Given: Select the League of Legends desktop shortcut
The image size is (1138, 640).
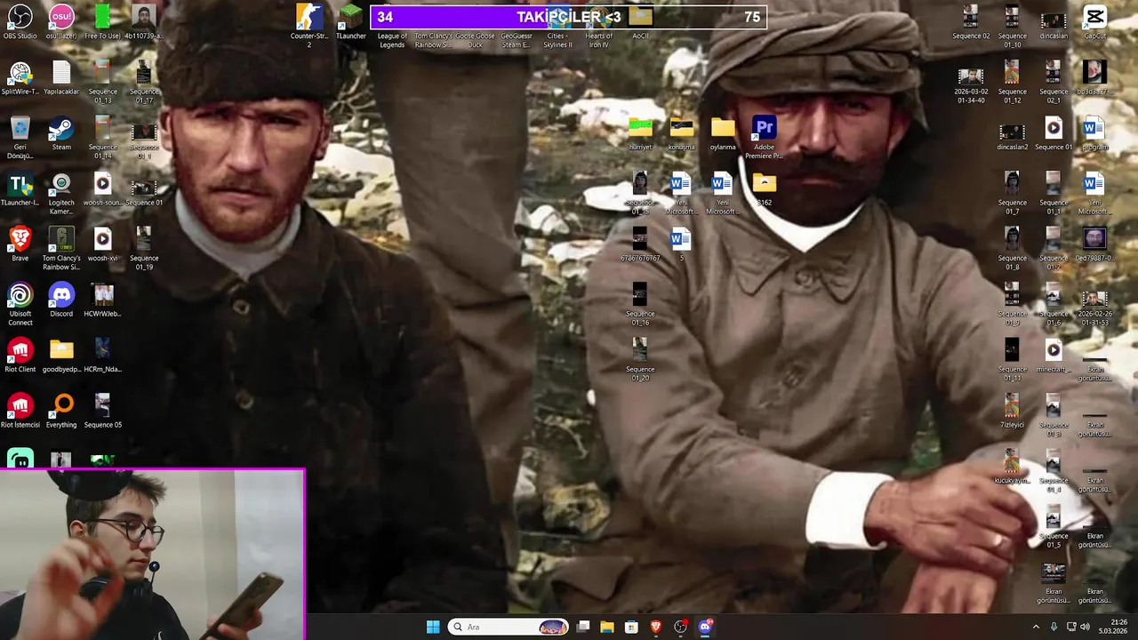Looking at the screenshot, I should 392,40.
